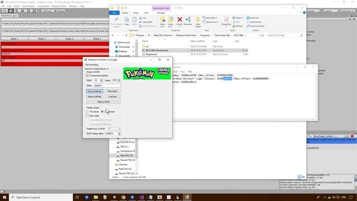The image size is (357, 201).
Task: Click the Explorer Up arrow
Action: click(127, 36)
